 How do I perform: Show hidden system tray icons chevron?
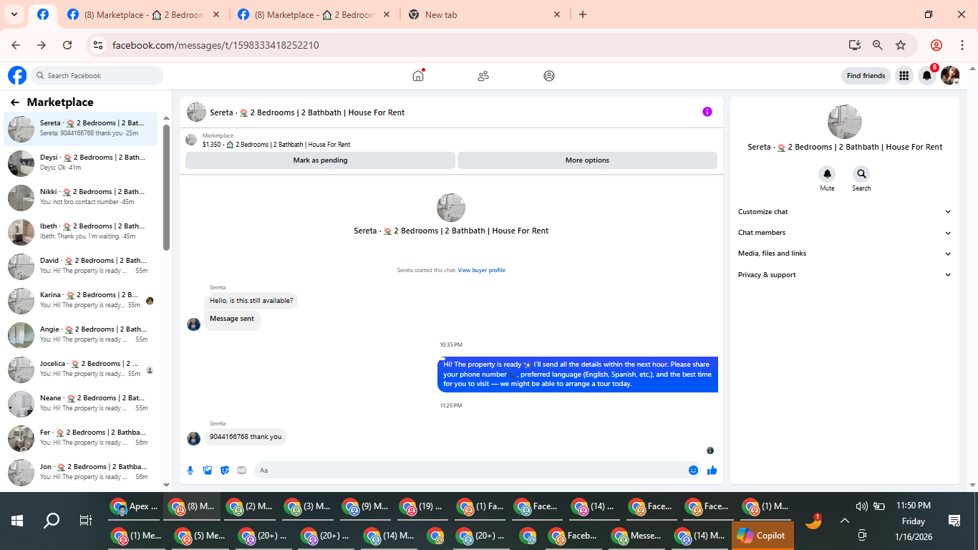(845, 521)
